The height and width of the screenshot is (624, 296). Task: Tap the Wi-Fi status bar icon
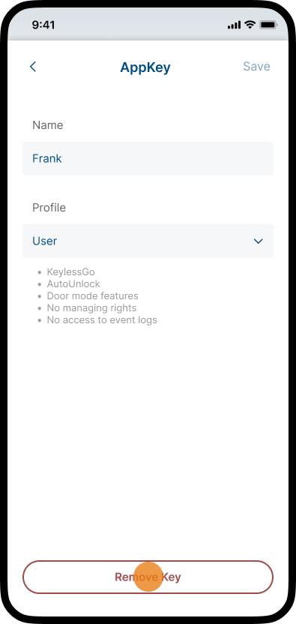coord(250,25)
